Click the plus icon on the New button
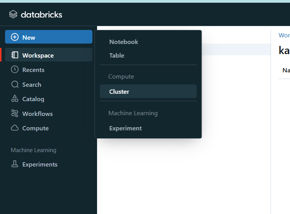 click(15, 37)
